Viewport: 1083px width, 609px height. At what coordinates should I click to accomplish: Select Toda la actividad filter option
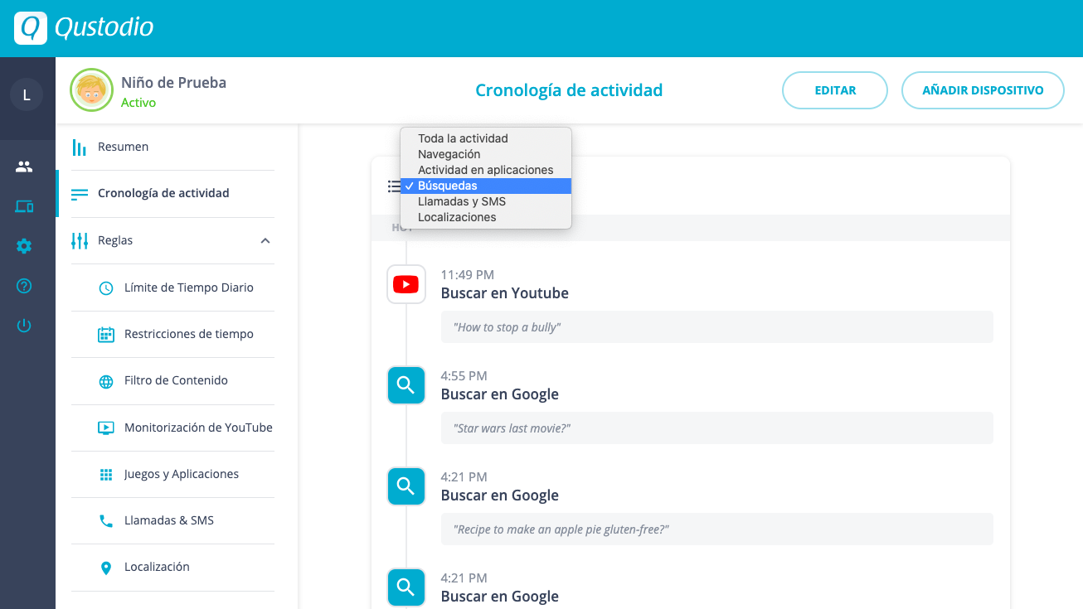pos(486,138)
